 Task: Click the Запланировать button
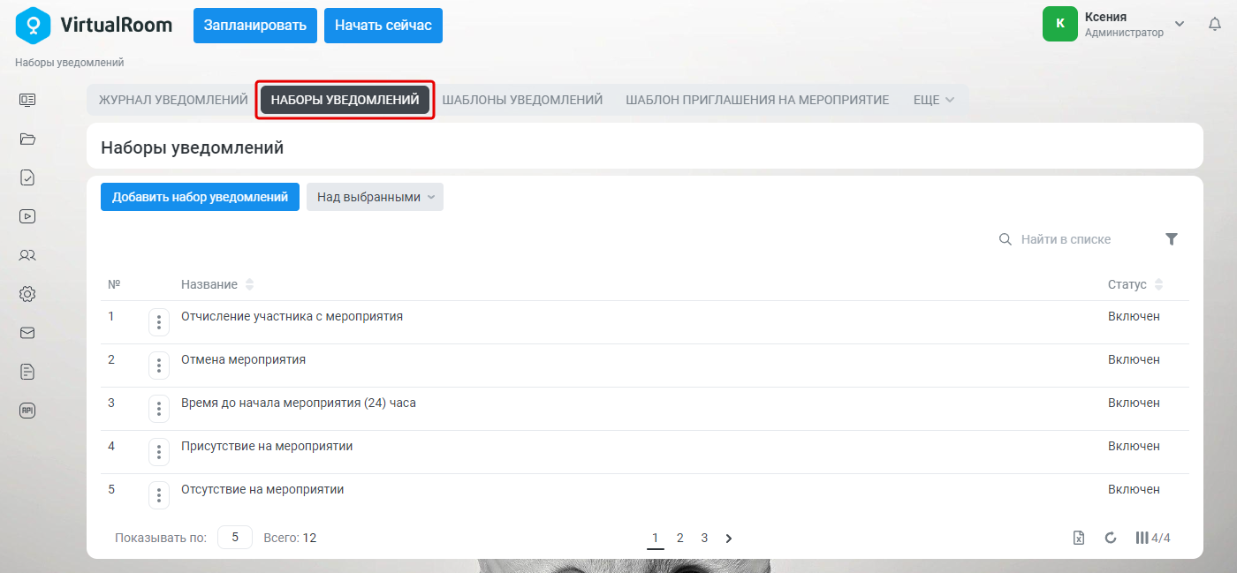255,26
